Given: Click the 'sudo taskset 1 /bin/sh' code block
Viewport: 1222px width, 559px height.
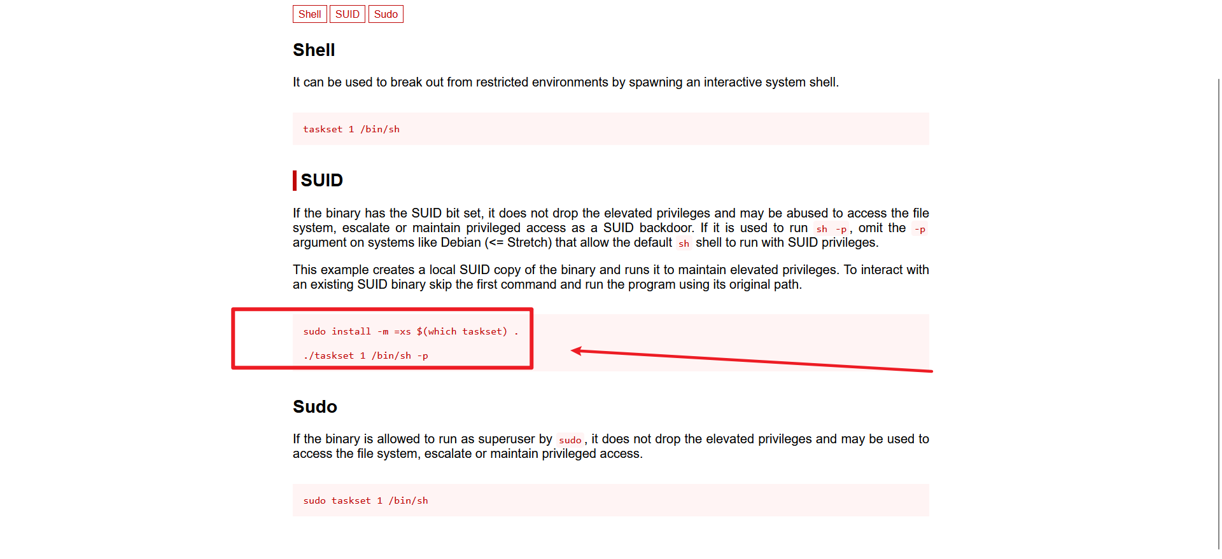Looking at the screenshot, I should [x=611, y=500].
